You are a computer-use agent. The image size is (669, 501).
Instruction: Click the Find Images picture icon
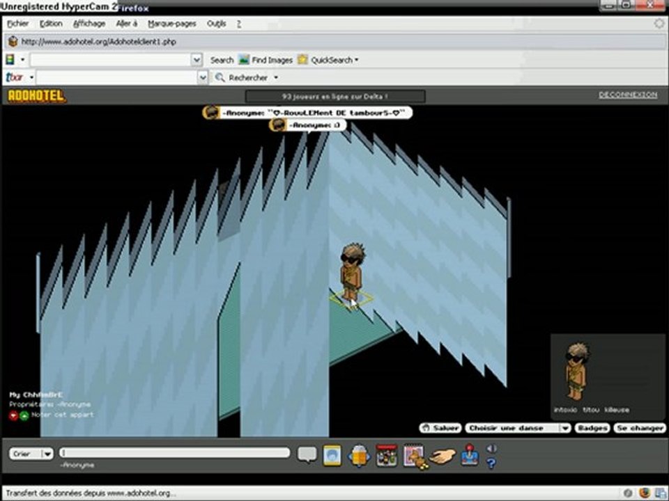244,60
